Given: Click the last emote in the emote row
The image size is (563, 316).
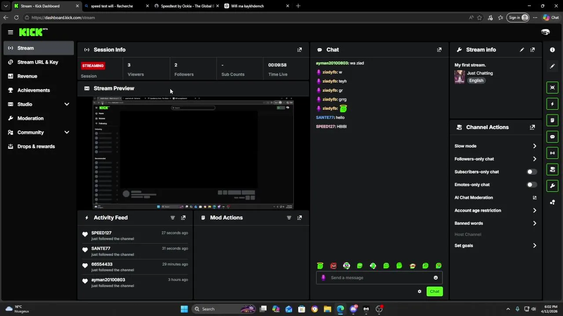Looking at the screenshot, I should click(x=439, y=266).
